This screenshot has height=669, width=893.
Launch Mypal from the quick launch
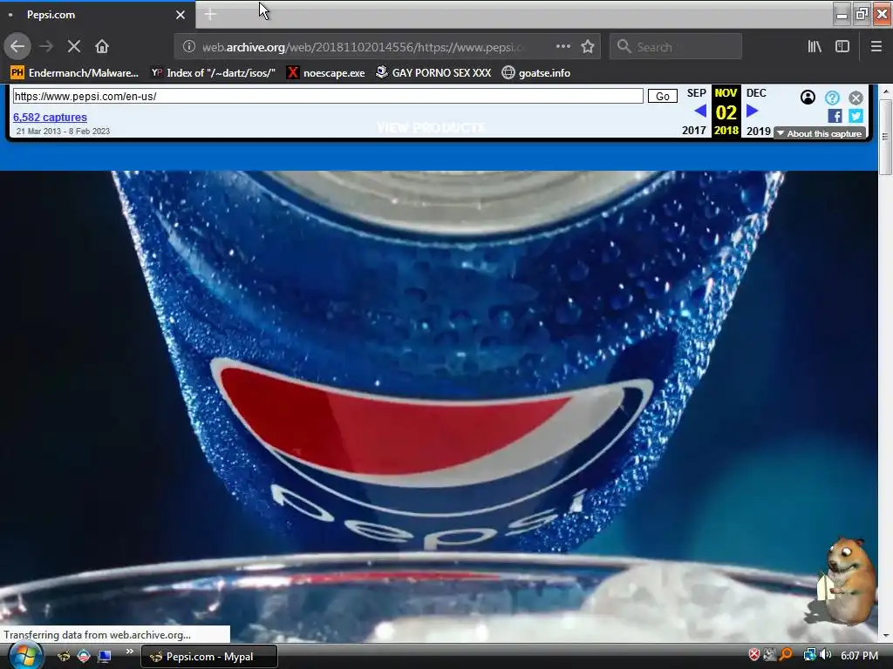64,656
